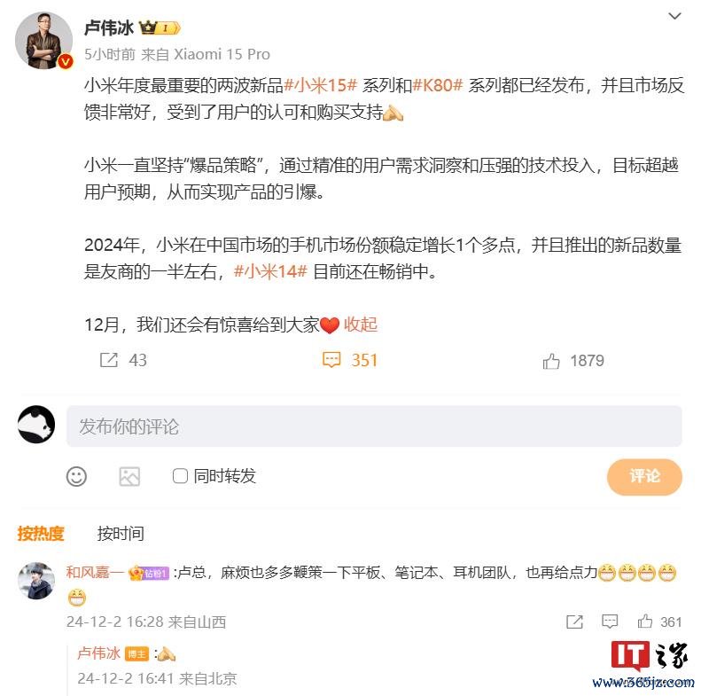The image size is (701, 696).
Task: Enable the 同时转发 checkbox
Action: [180, 476]
